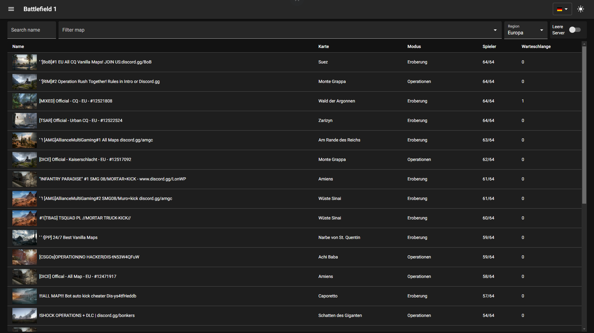Image resolution: width=594 pixels, height=333 pixels.
Task: Click the Warteschlange column header
Action: click(536, 46)
